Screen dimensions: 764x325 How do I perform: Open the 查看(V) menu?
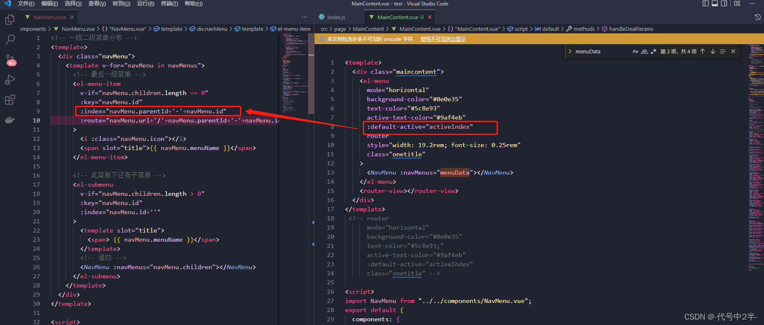click(x=97, y=3)
